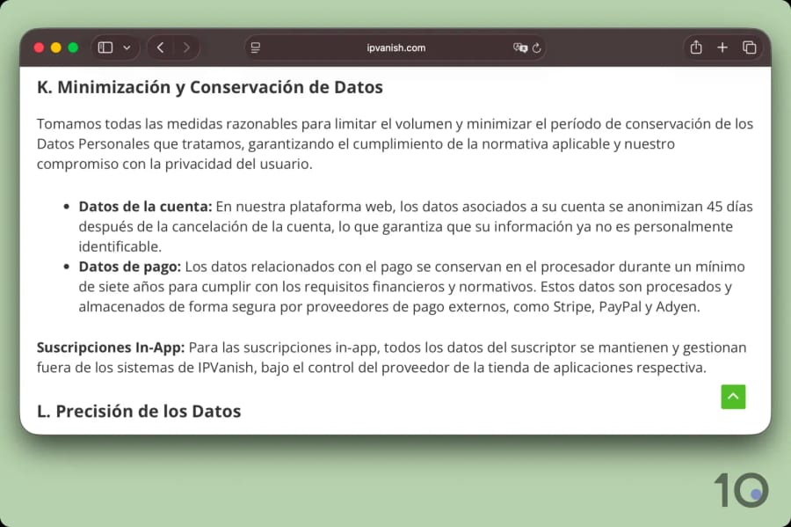Click the green zoom traffic light

pos(73,47)
